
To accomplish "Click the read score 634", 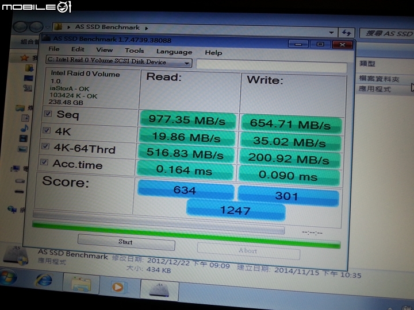I will point(185,190).
